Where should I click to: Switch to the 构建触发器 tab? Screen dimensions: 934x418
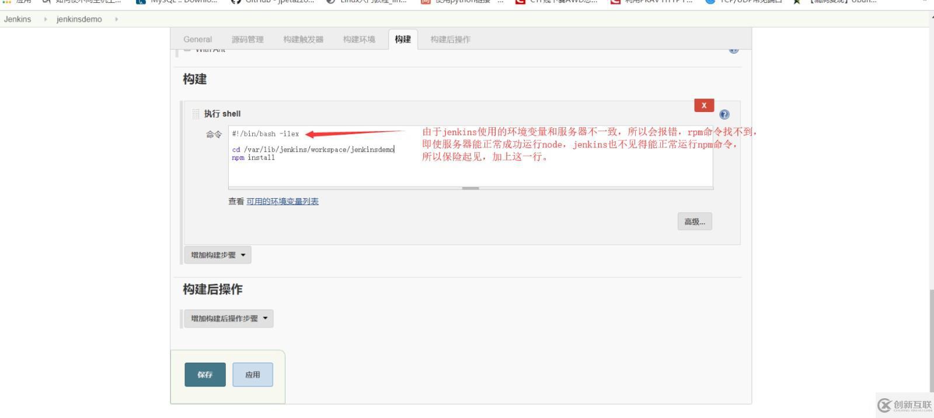coord(303,39)
